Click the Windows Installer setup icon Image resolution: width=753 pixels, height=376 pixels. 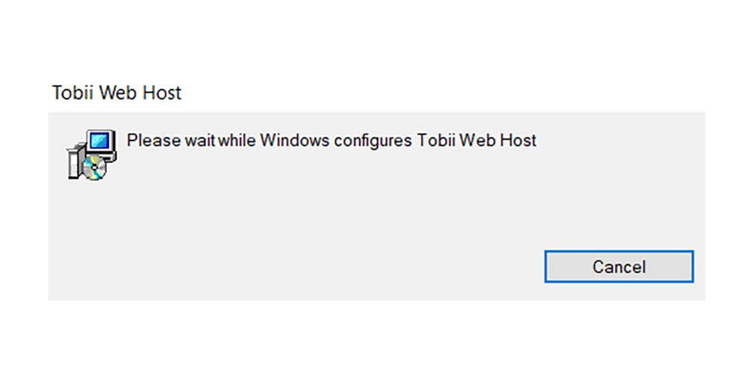(x=91, y=154)
